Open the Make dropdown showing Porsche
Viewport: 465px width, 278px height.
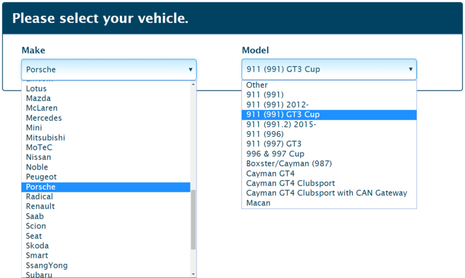pyautogui.click(x=109, y=70)
